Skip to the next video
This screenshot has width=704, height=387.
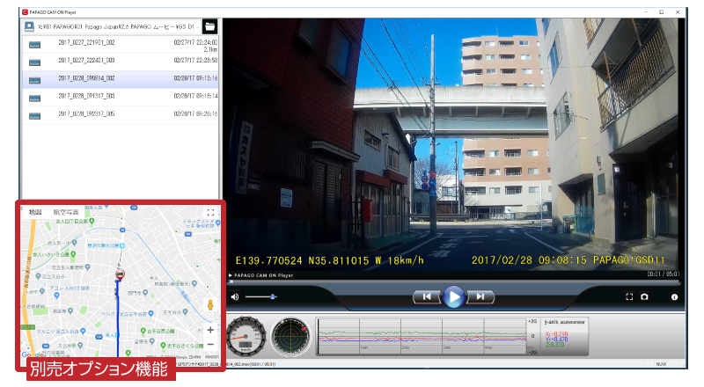tap(480, 296)
